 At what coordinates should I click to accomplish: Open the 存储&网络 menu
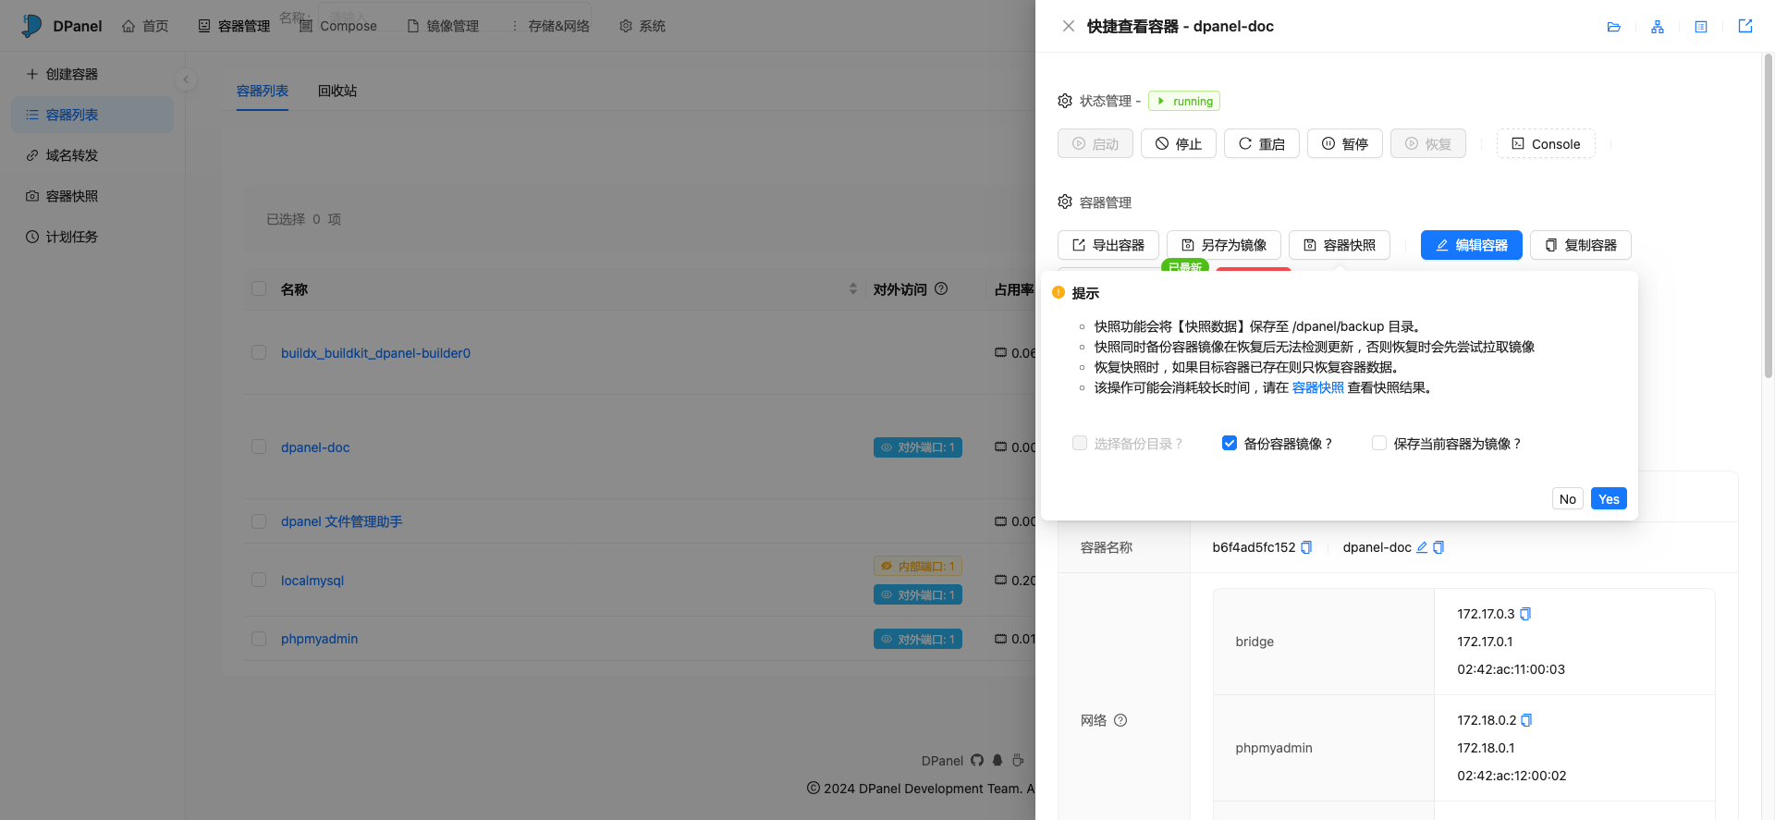[550, 26]
